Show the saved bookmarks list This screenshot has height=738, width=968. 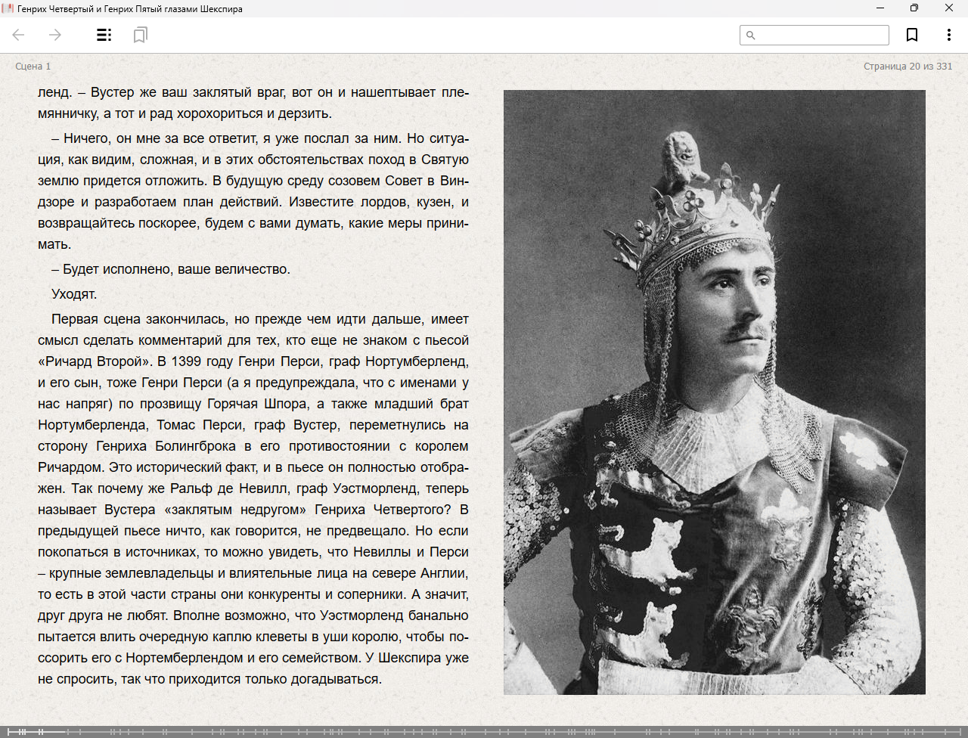(x=140, y=35)
